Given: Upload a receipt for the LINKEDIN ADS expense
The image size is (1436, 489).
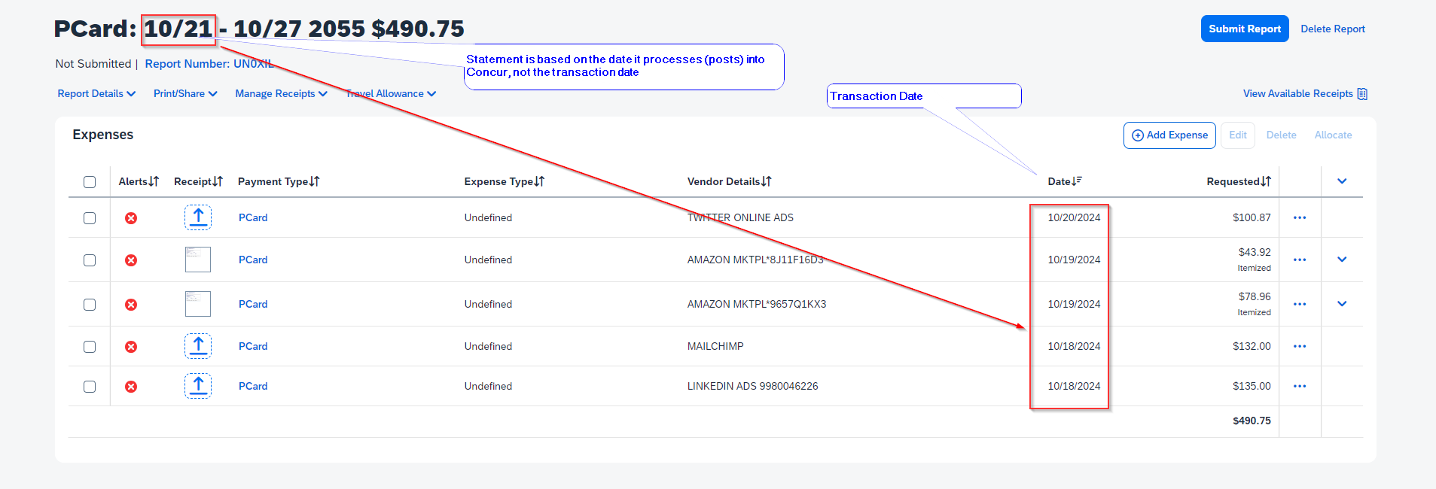Looking at the screenshot, I should [197, 386].
